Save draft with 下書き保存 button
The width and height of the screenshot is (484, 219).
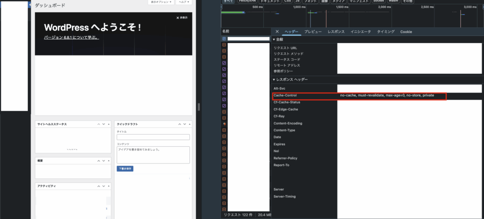[x=125, y=168]
